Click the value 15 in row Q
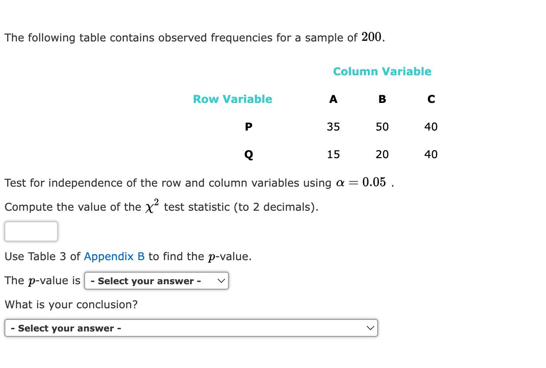 point(333,154)
